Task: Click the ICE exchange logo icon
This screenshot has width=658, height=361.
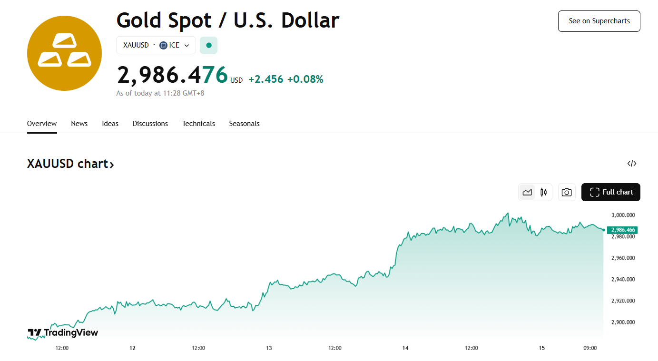Action: (164, 45)
